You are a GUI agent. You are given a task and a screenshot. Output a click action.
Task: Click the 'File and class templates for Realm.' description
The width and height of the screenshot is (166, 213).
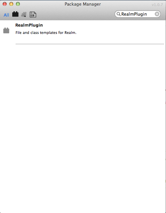point(46,33)
